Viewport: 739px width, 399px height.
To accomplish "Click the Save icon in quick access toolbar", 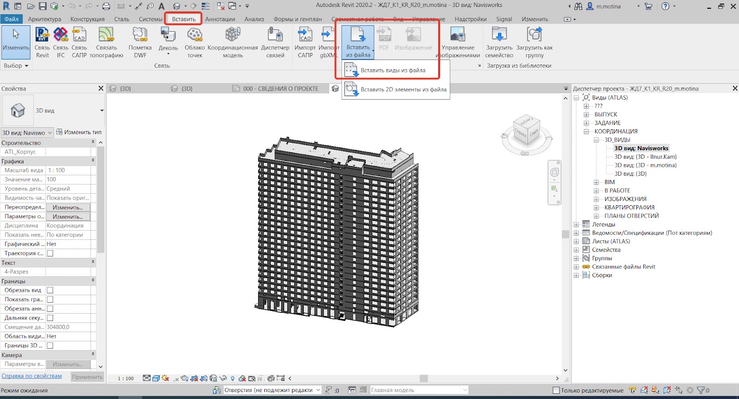I will pyautogui.click(x=42, y=6).
